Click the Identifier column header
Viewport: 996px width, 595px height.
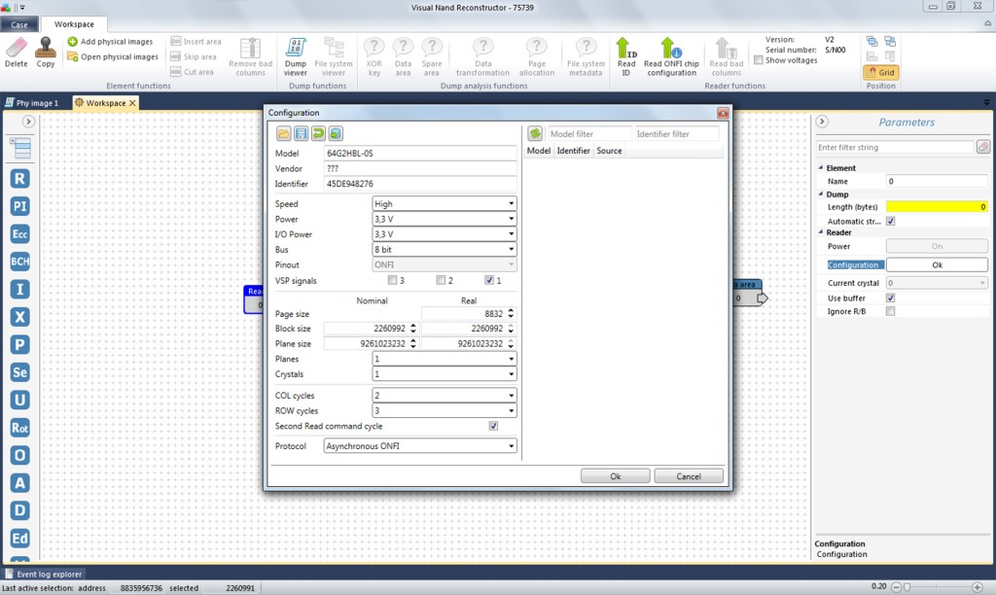point(574,151)
